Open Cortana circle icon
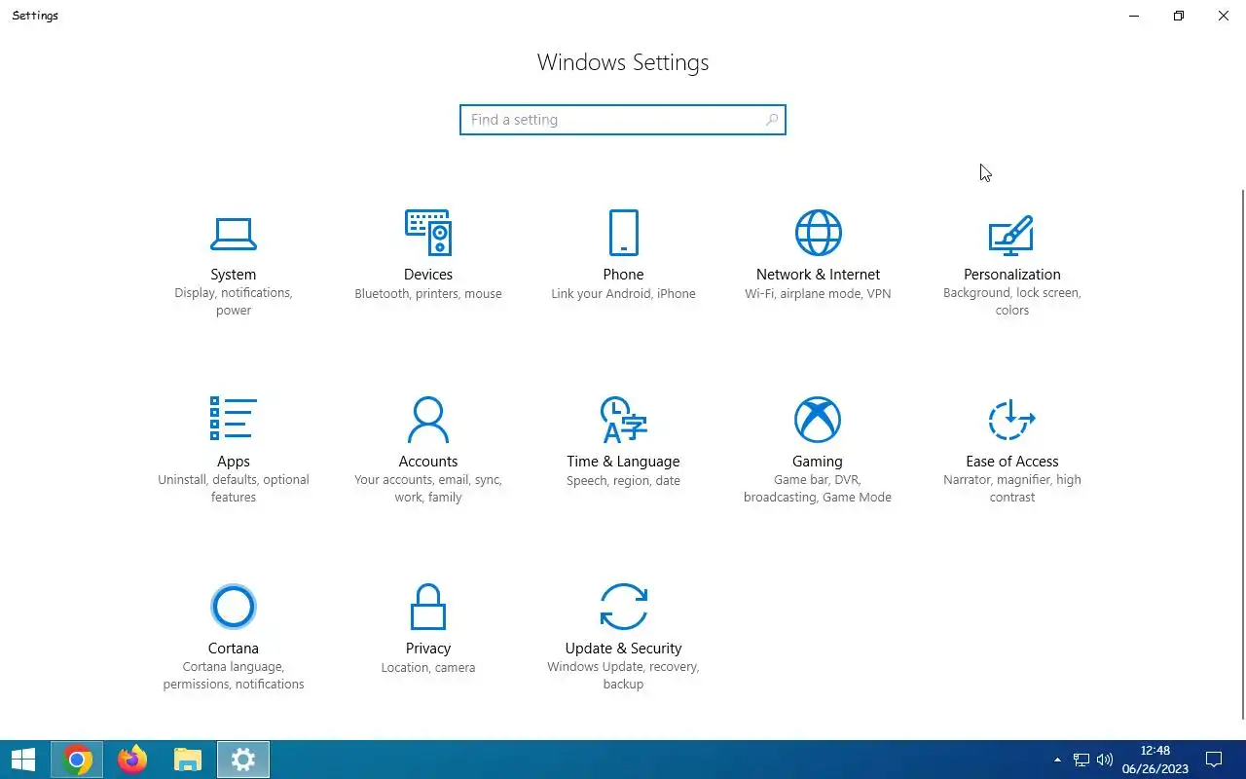 point(234,607)
